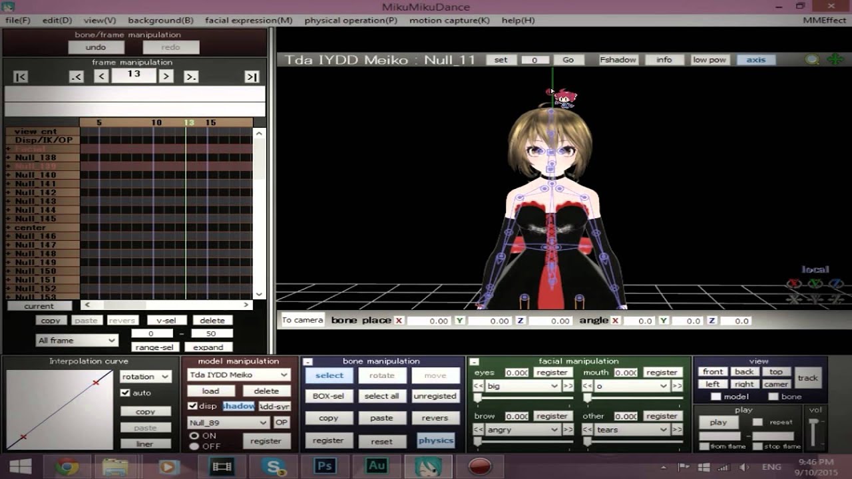Viewport: 852px width, 479px height.
Task: Open Adobe Audition from the taskbar
Action: point(377,467)
